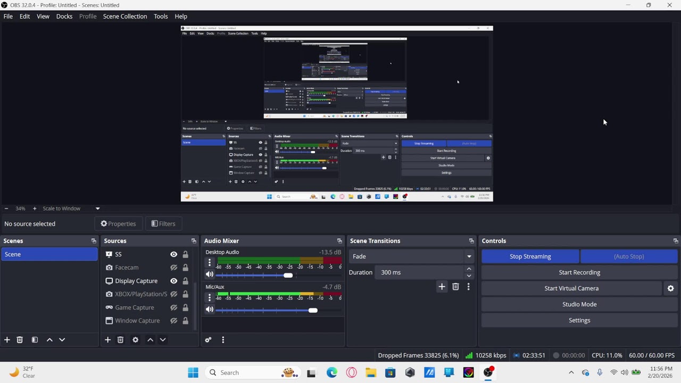Screen dimensions: 681x383
Task: Enable Studio Mode button
Action: point(579,304)
